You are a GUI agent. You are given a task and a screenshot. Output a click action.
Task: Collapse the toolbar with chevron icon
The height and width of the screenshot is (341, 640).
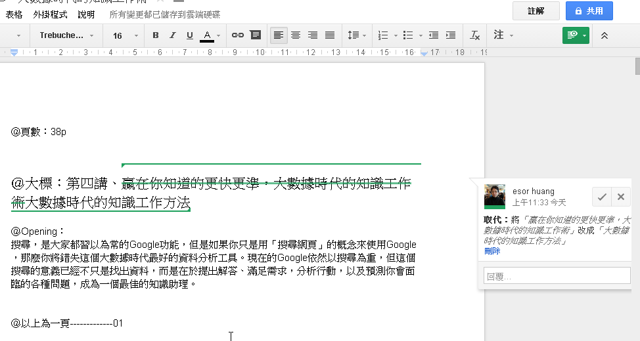pos(605,35)
